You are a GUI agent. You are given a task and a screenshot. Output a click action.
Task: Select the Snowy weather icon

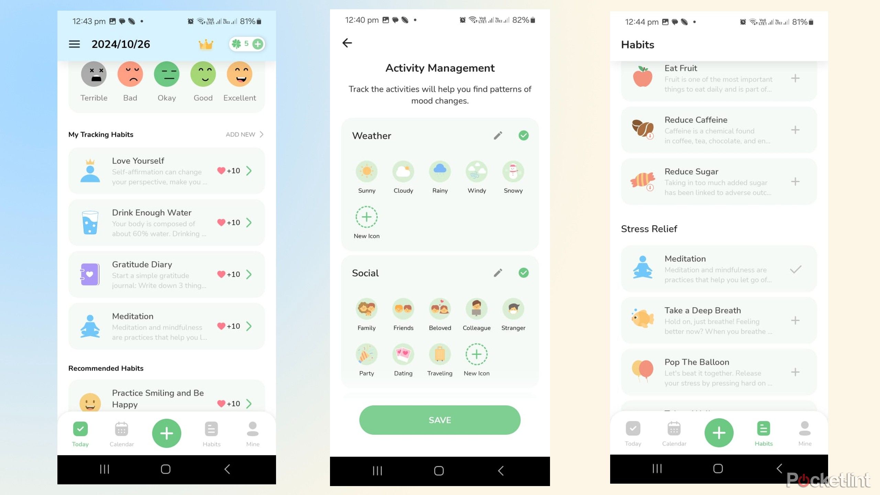513,172
